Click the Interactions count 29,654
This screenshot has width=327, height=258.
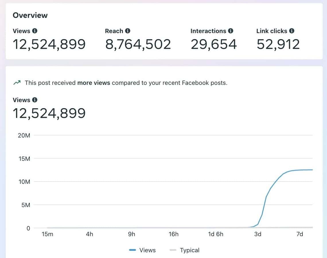(214, 44)
